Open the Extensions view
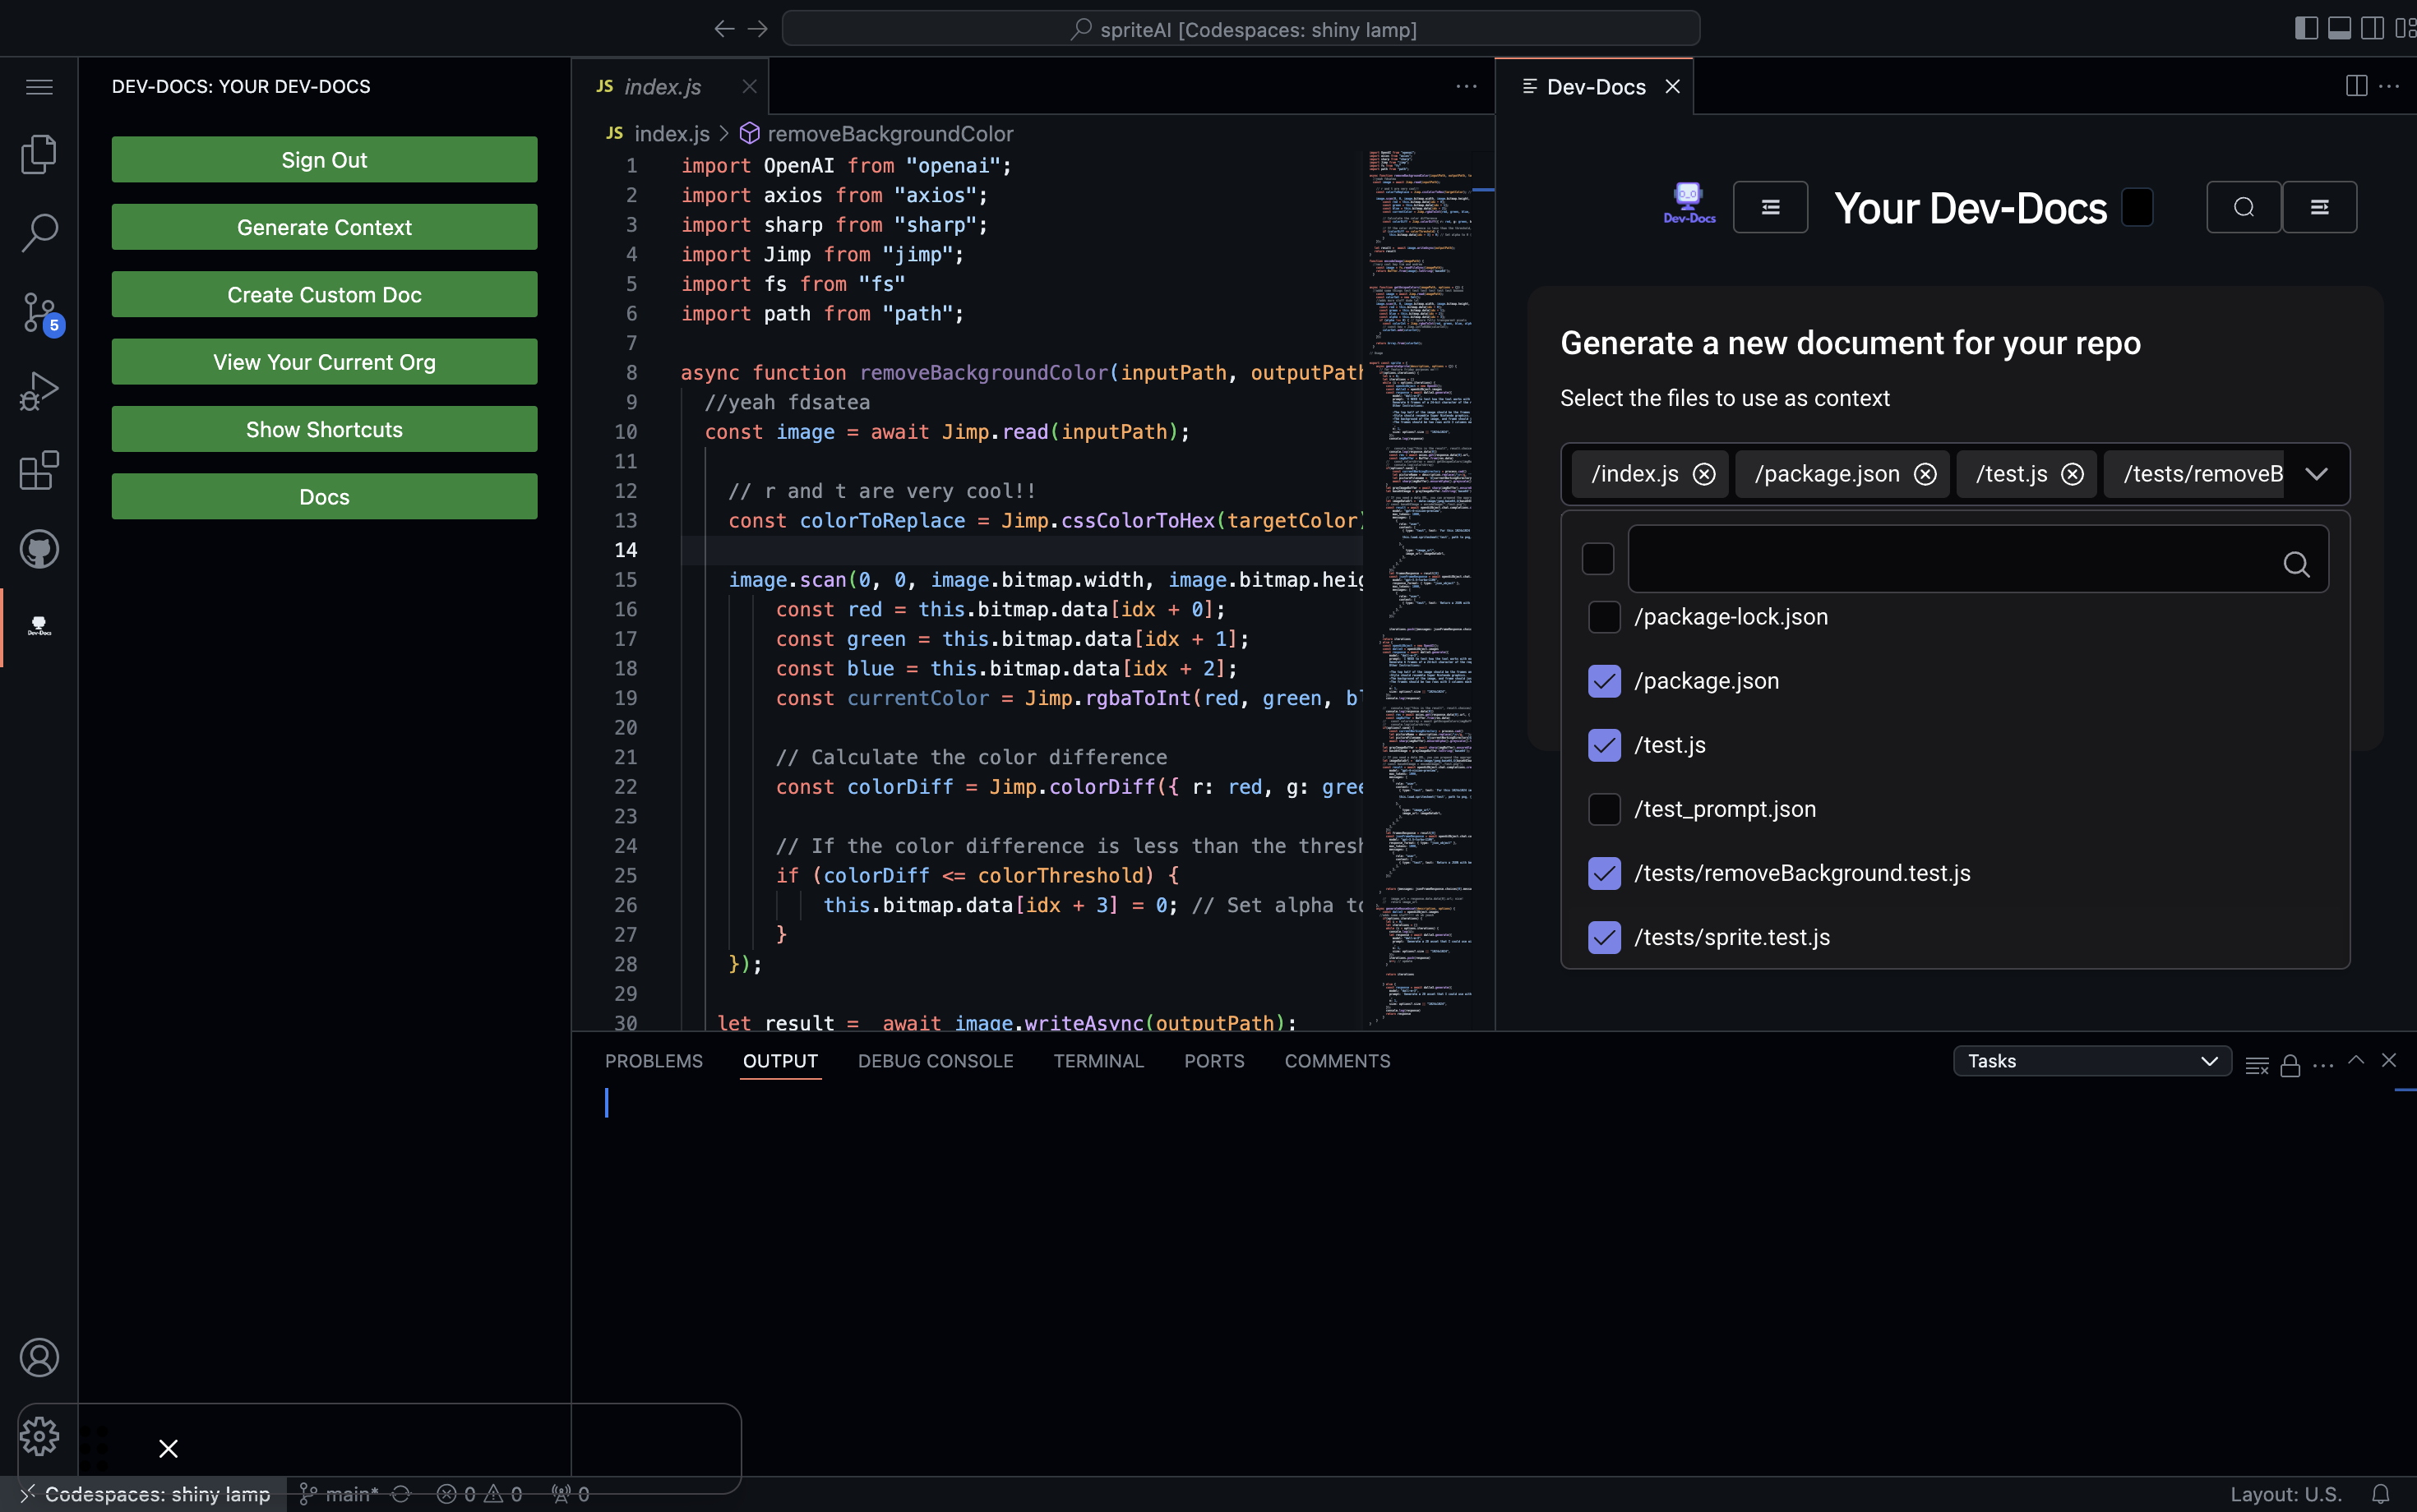Image resolution: width=2417 pixels, height=1512 pixels. point(39,470)
